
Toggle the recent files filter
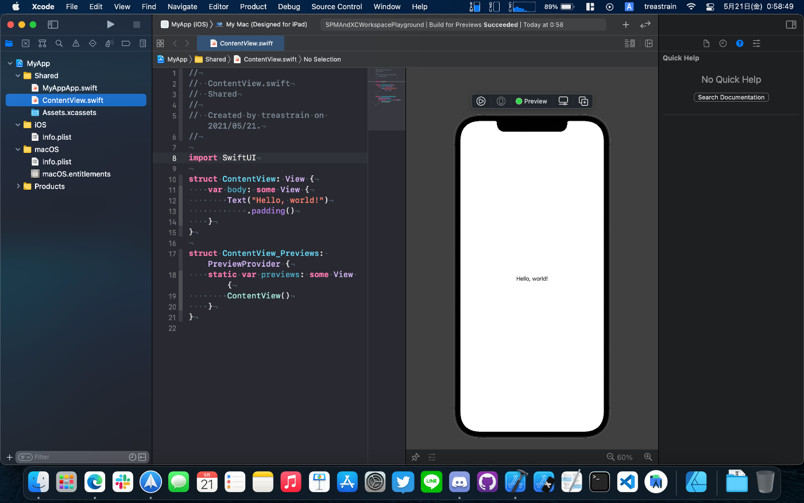tap(133, 457)
